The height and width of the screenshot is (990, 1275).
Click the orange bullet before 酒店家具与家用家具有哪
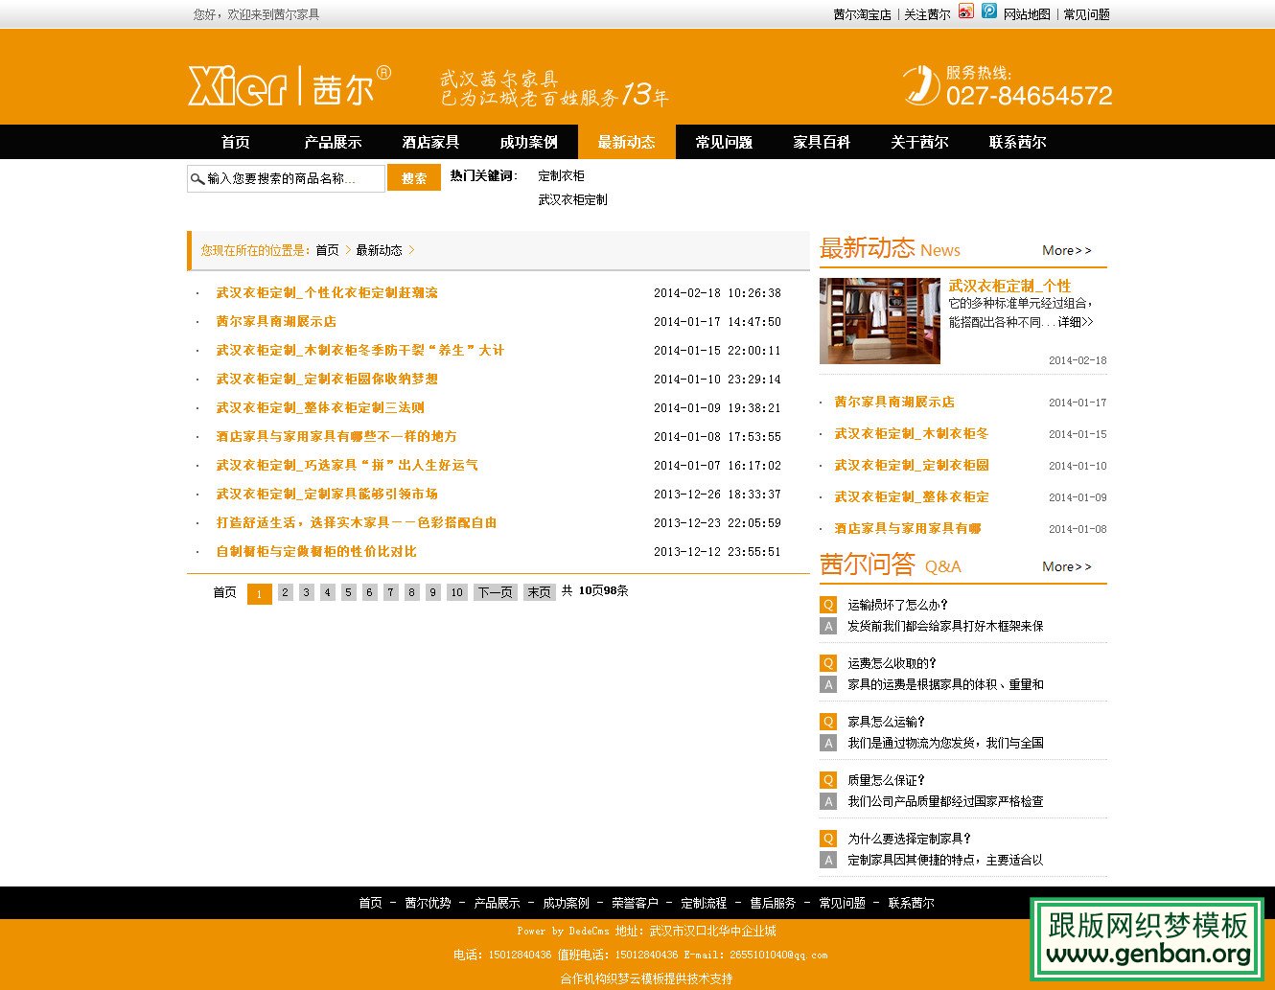(822, 528)
